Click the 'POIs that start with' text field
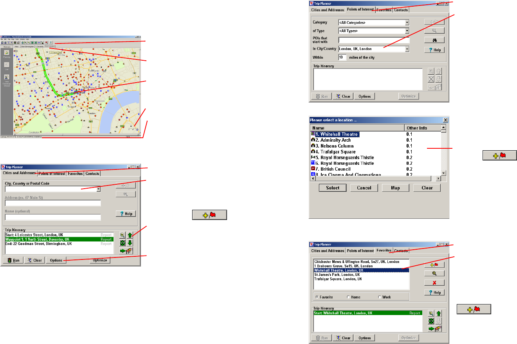The image size is (517, 344). (373, 40)
